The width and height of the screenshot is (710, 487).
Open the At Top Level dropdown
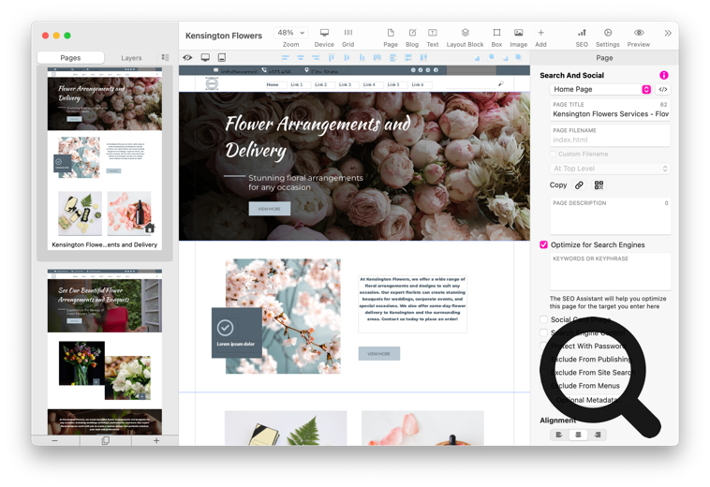click(610, 169)
